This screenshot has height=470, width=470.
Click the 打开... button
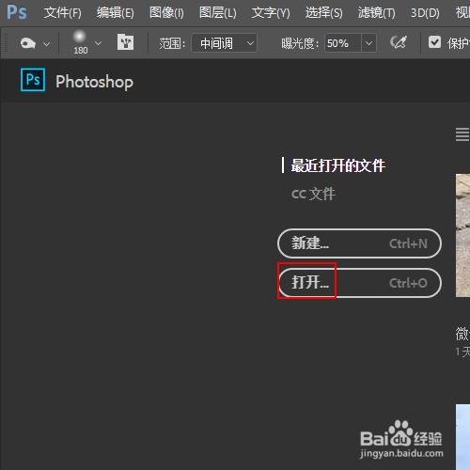click(x=359, y=283)
